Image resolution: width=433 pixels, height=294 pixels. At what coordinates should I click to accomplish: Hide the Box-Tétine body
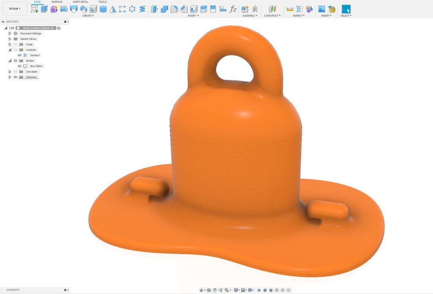point(19,66)
